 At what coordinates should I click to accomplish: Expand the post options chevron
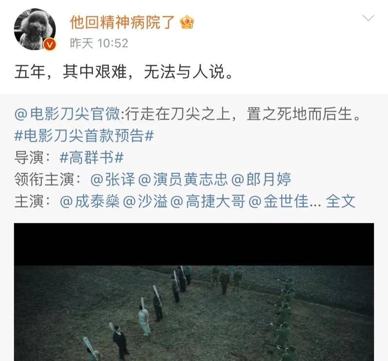368,18
